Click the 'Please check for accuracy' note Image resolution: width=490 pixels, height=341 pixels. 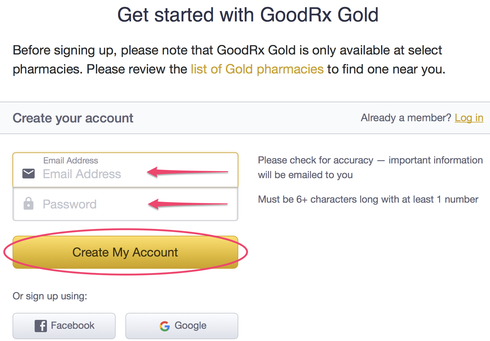pos(370,167)
